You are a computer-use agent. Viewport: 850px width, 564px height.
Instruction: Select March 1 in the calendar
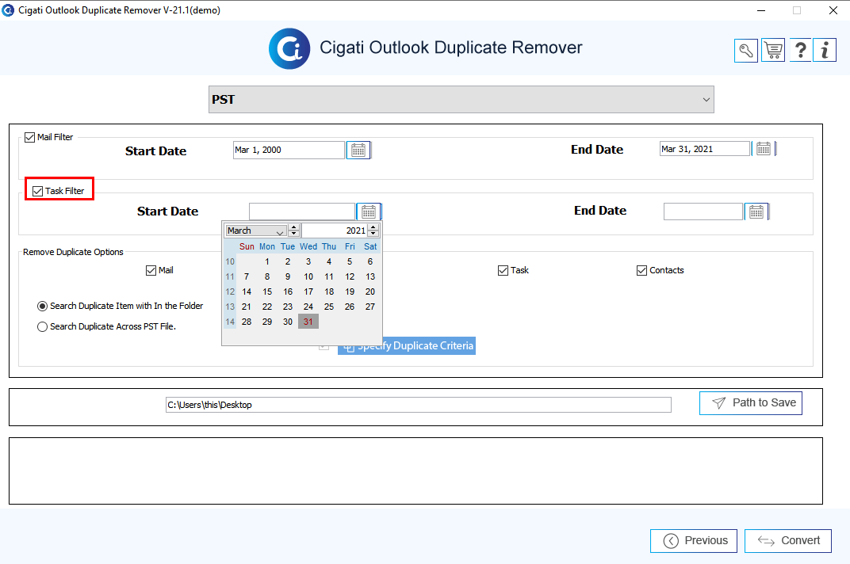(x=267, y=261)
